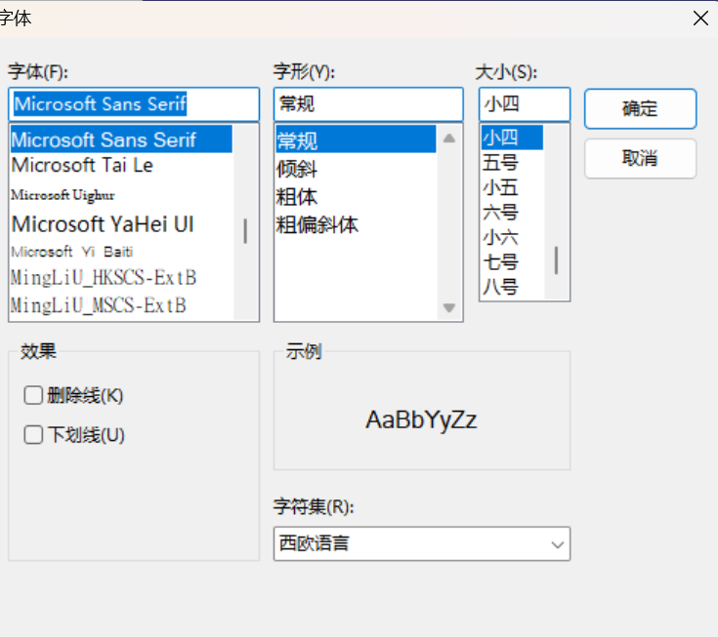This screenshot has height=637, width=718.
Task: Click the 取消 button
Action: tap(640, 159)
